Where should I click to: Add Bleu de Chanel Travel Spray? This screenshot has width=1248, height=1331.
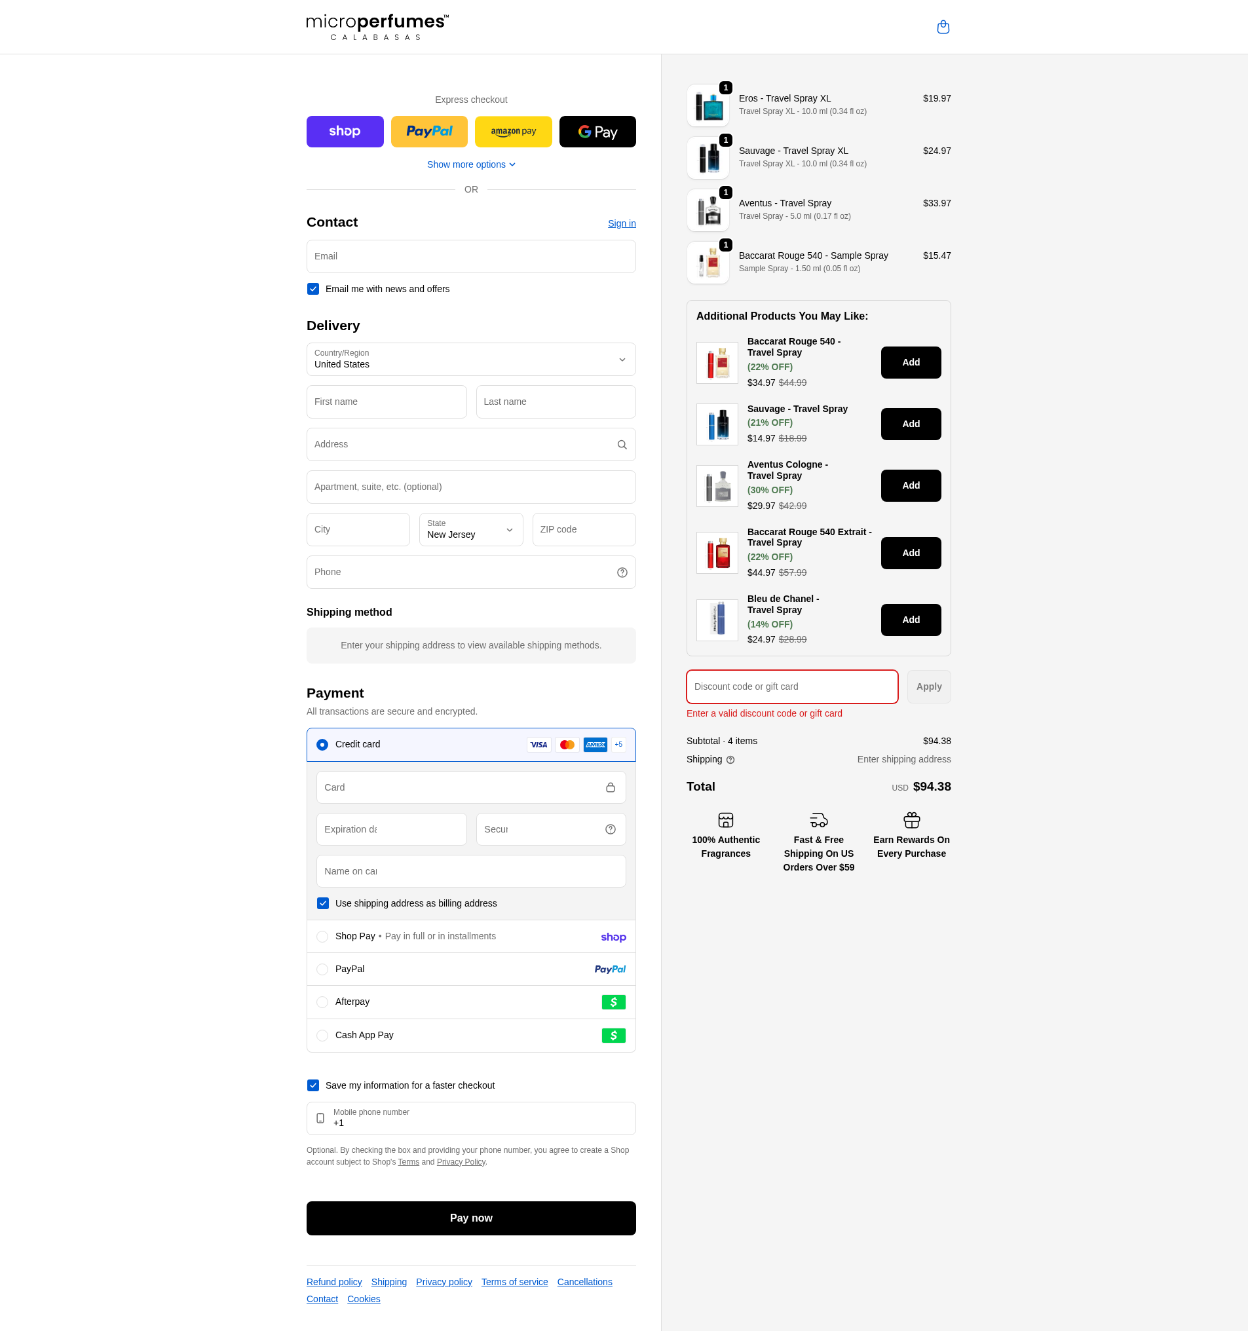click(x=910, y=620)
